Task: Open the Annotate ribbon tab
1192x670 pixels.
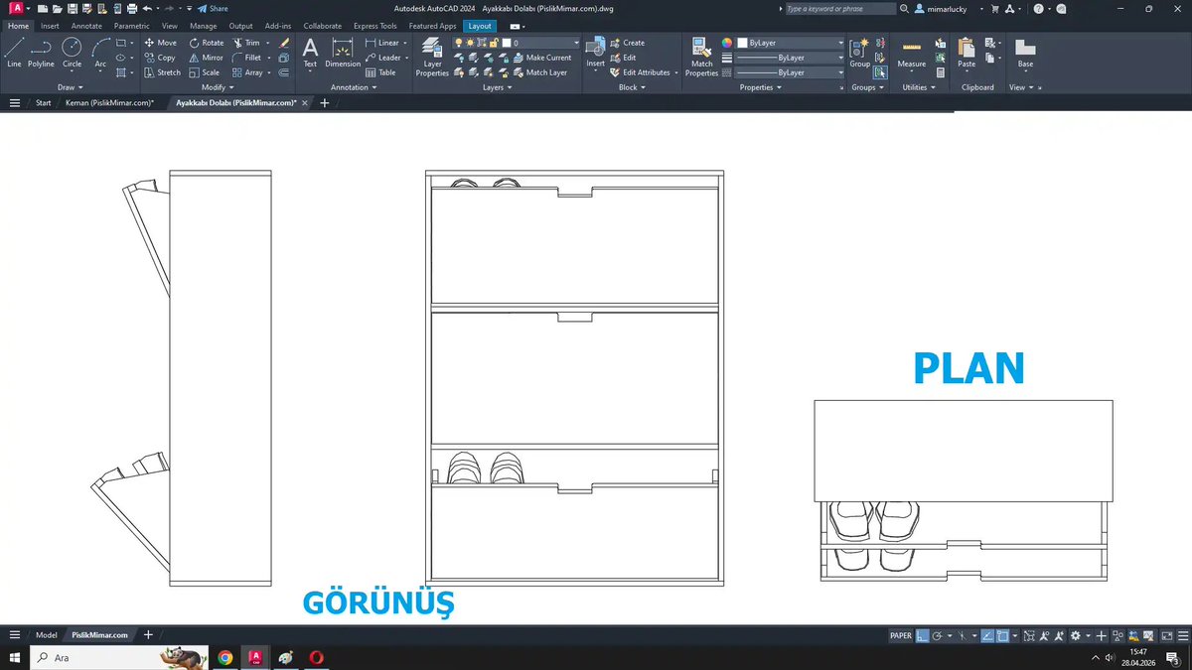Action: pos(86,26)
